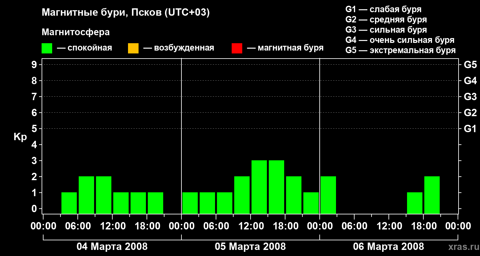Click the 'G4' tick label on right axis

pyautogui.click(x=470, y=81)
